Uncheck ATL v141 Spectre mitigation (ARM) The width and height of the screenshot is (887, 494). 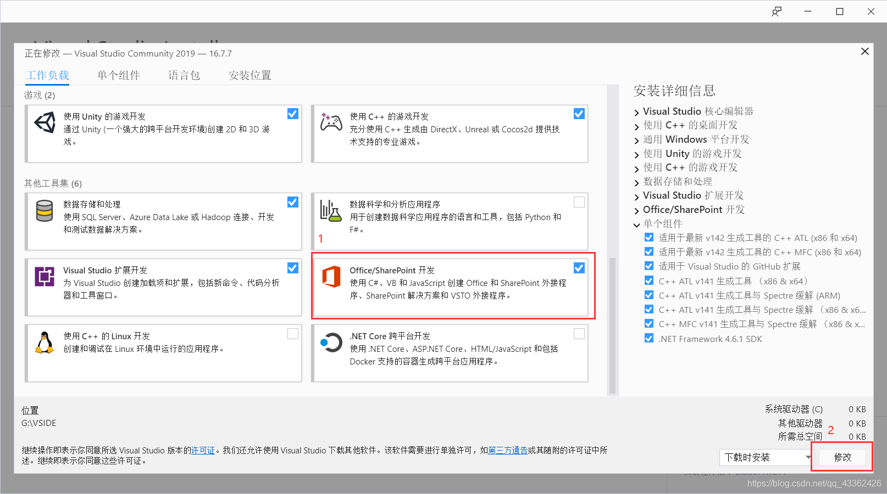[x=649, y=295]
